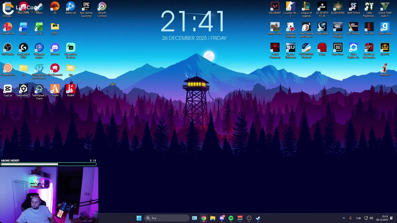Select the VR folder
This screenshot has width=397, height=223.
coord(23,70)
